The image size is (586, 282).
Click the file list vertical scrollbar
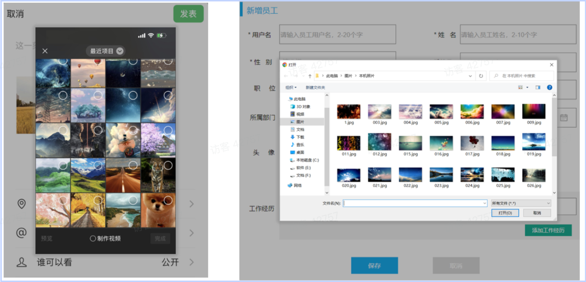tap(554, 143)
